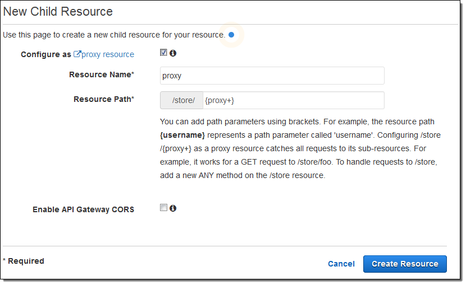Click the info icon next to CORS checkbox
The width and height of the screenshot is (466, 285).
coord(173,208)
